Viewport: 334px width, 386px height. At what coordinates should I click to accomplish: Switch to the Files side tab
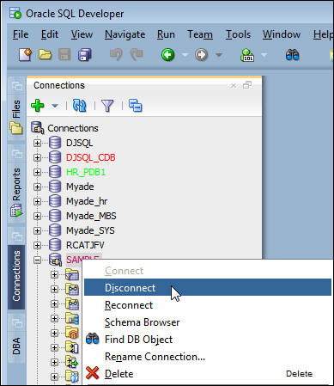16,109
